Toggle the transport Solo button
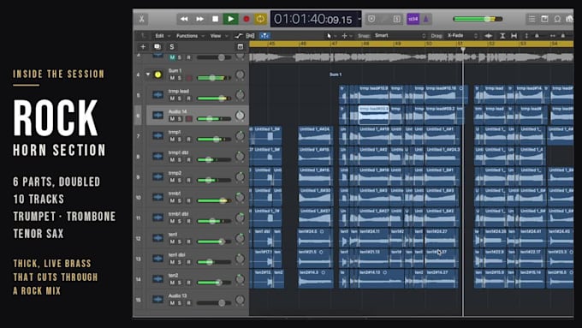582x328 pixels. 397,19
